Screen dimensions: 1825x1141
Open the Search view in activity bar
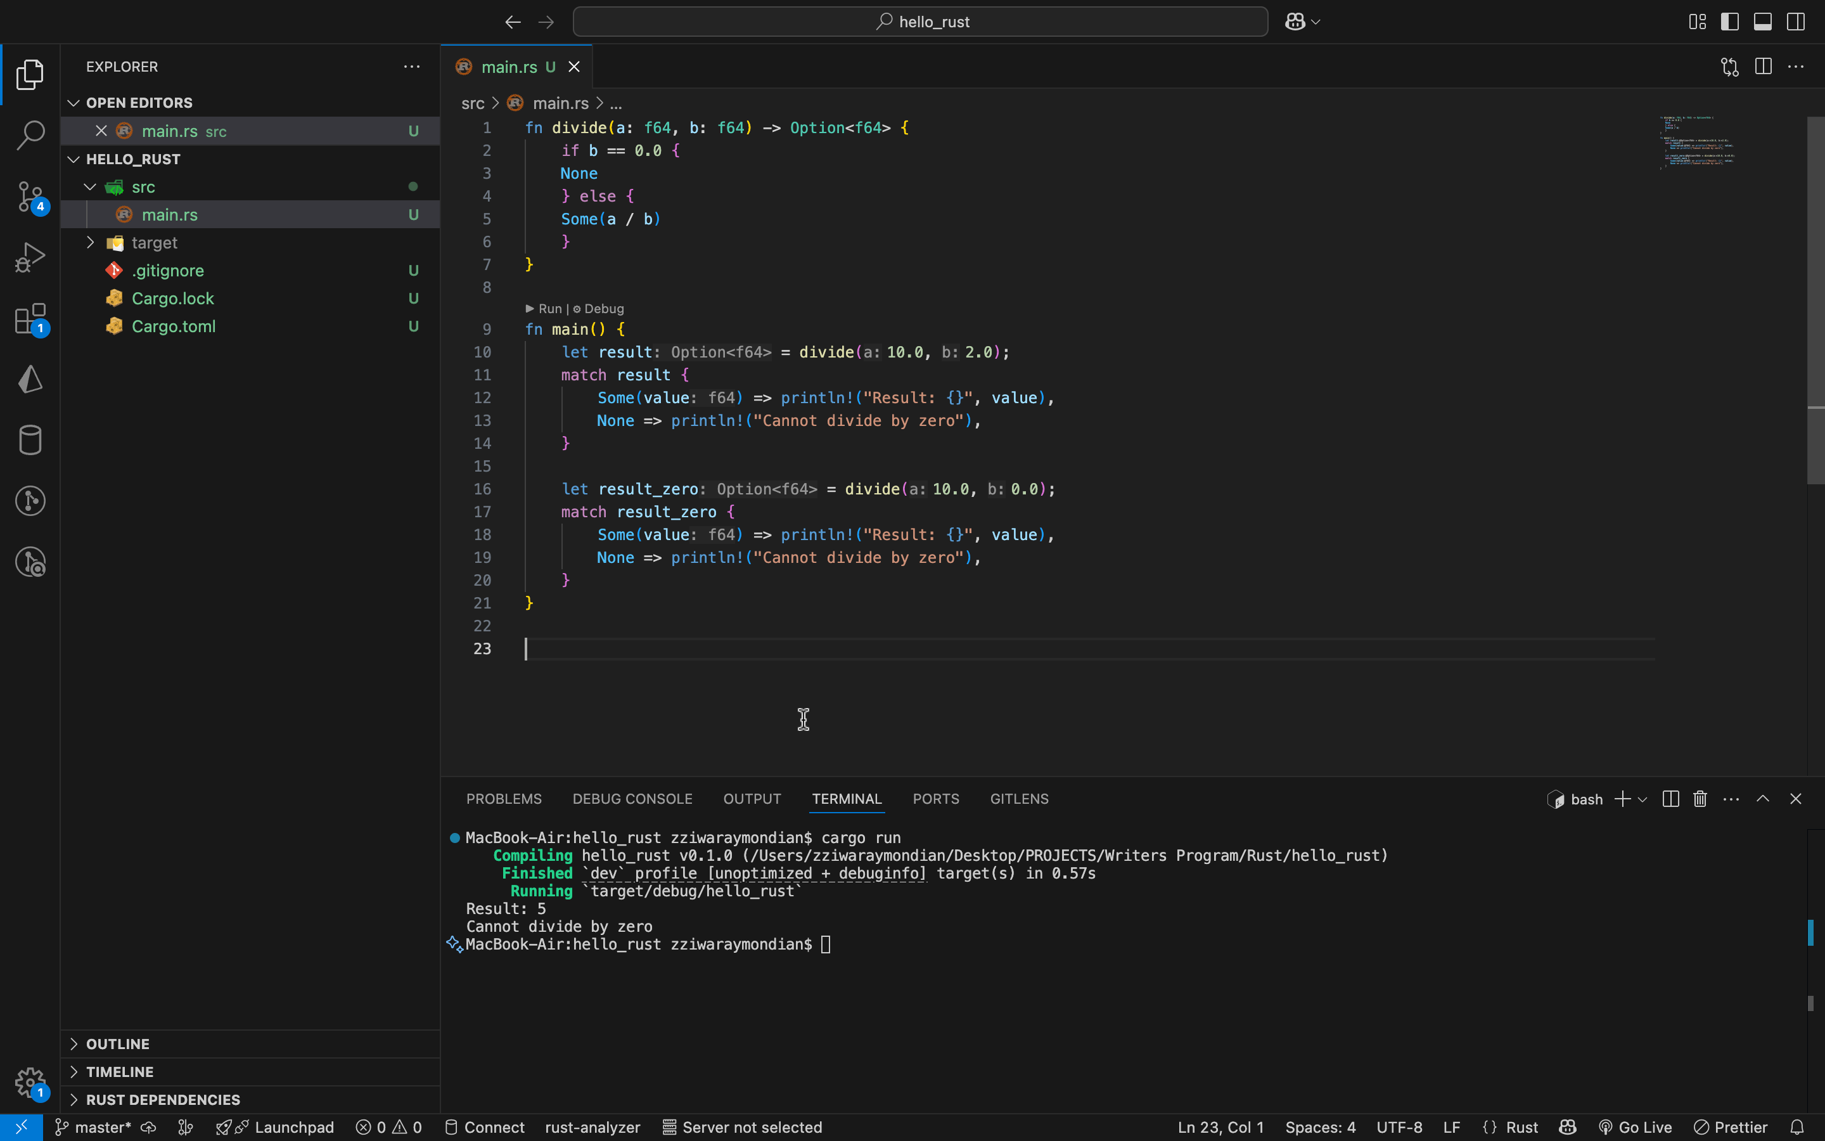pyautogui.click(x=30, y=135)
